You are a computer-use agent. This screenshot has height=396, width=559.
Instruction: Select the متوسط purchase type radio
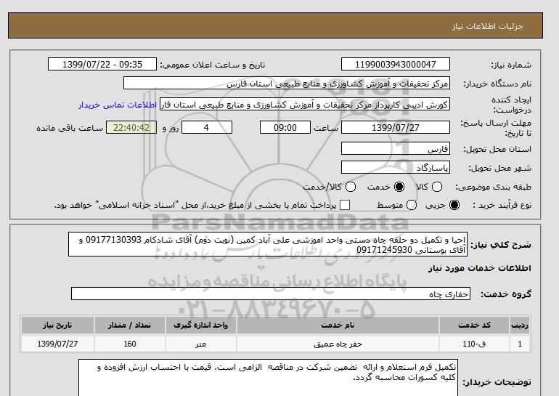(412, 205)
